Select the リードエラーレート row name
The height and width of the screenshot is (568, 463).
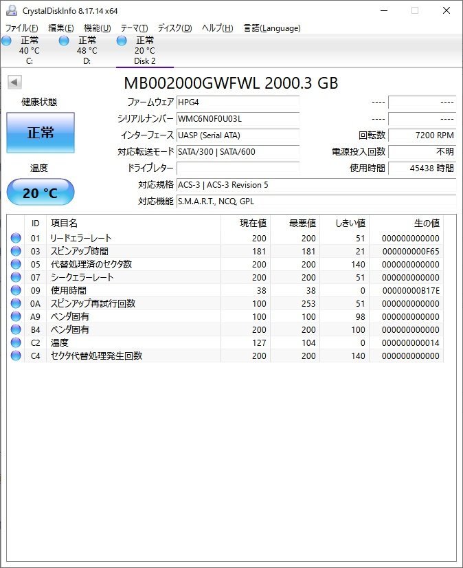tap(81, 238)
